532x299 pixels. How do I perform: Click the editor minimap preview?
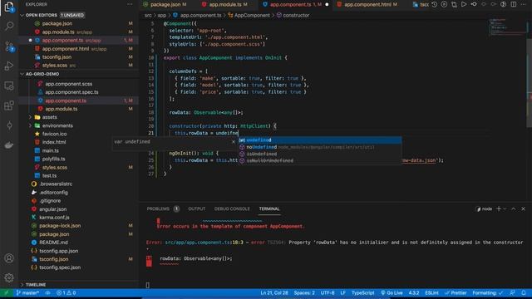tap(508, 27)
